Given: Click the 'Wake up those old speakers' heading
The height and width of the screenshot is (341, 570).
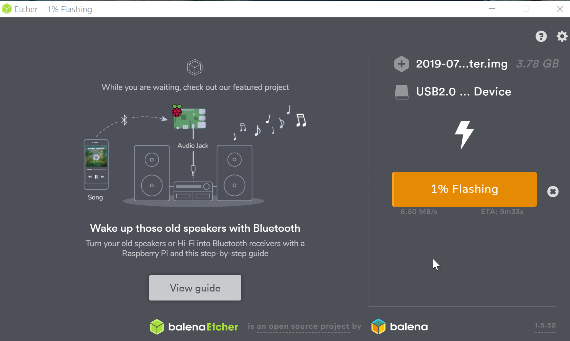Looking at the screenshot, I should pos(195,228).
